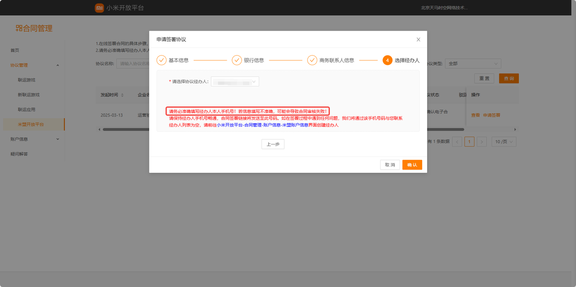Open 疑问解答 from the sidebar
The height and width of the screenshot is (287, 576).
coord(19,154)
